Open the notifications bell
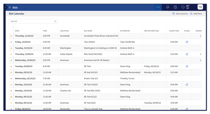This screenshot has width=210, height=114. pyautogui.click(x=168, y=7)
